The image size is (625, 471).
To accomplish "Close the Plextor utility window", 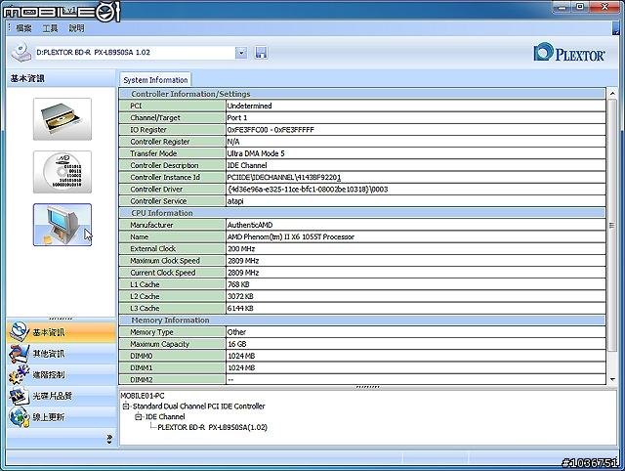I will click(604, 7).
